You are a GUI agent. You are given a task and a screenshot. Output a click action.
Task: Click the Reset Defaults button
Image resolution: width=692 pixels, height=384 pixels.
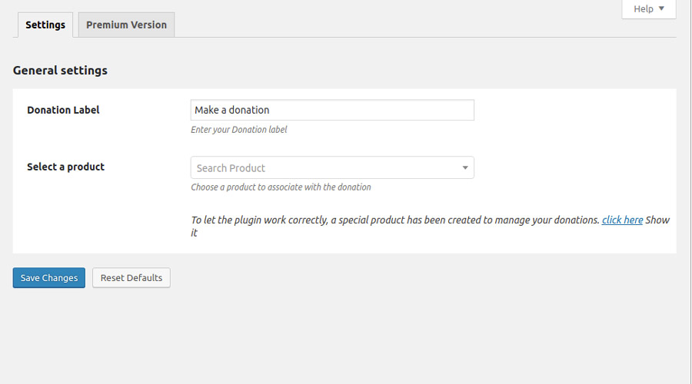(x=131, y=277)
